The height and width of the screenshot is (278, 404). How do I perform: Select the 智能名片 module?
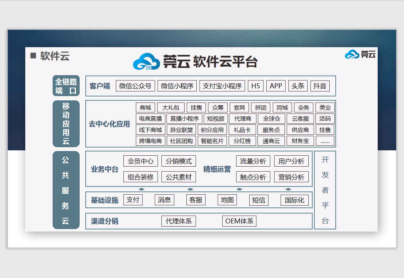coord(212,140)
